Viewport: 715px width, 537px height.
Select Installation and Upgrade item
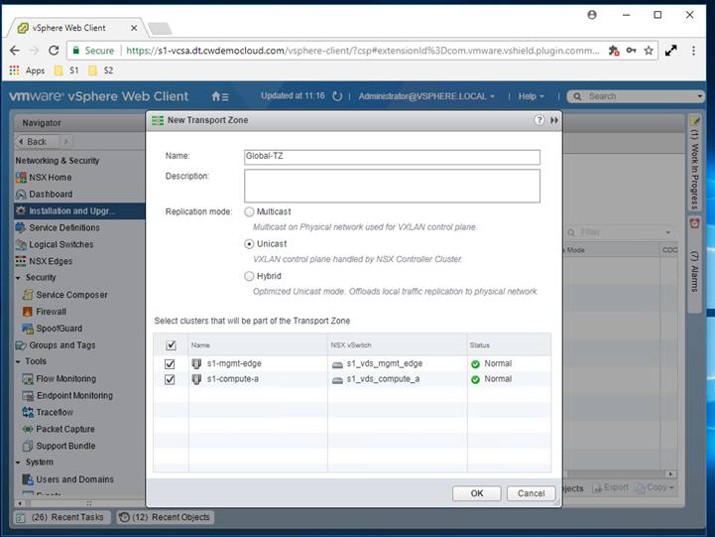pos(79,210)
